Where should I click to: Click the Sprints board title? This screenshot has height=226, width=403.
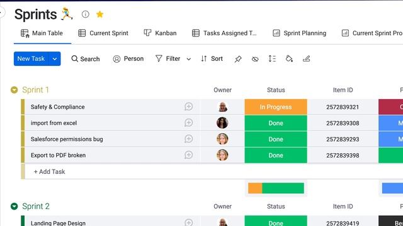tap(35, 14)
